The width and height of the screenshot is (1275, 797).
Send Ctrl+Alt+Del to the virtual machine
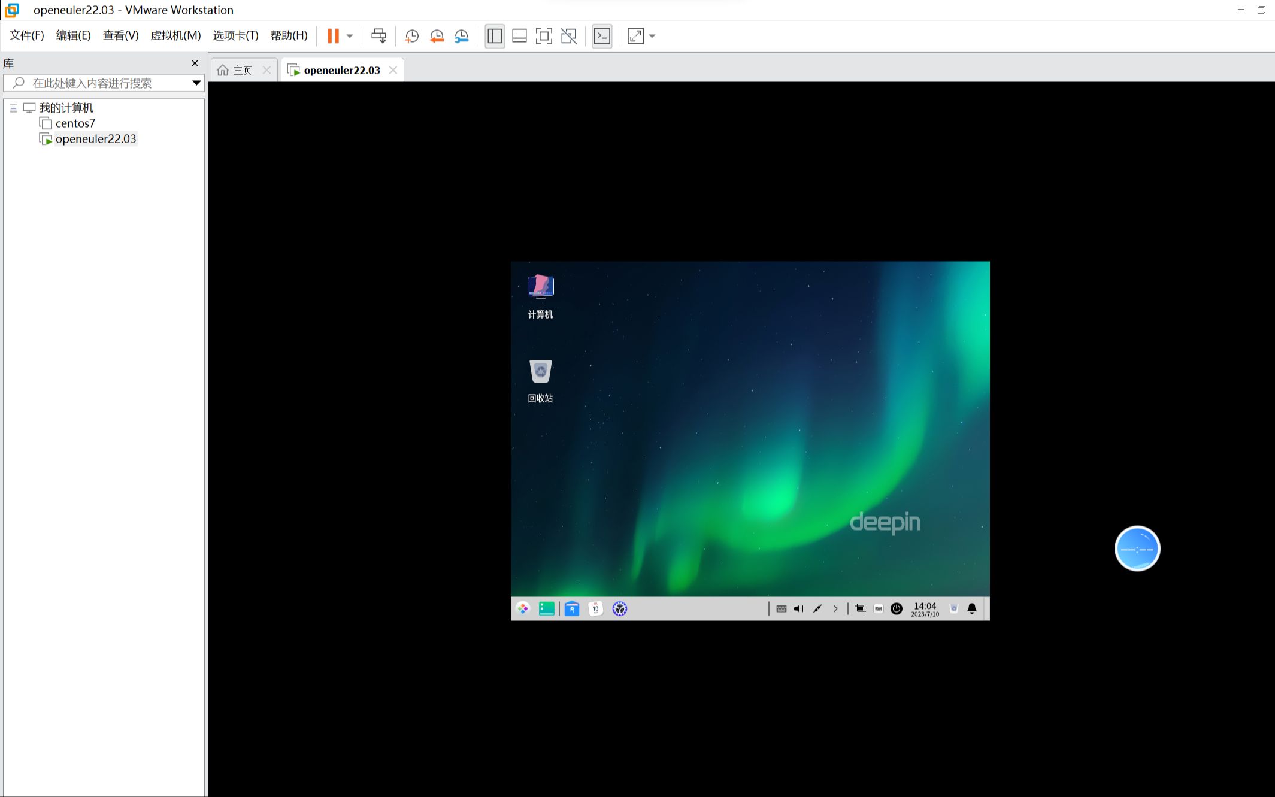pos(378,36)
